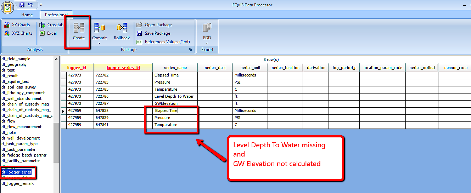Open XYZ Charts analysis tool
471x193 pixels.
[18, 33]
